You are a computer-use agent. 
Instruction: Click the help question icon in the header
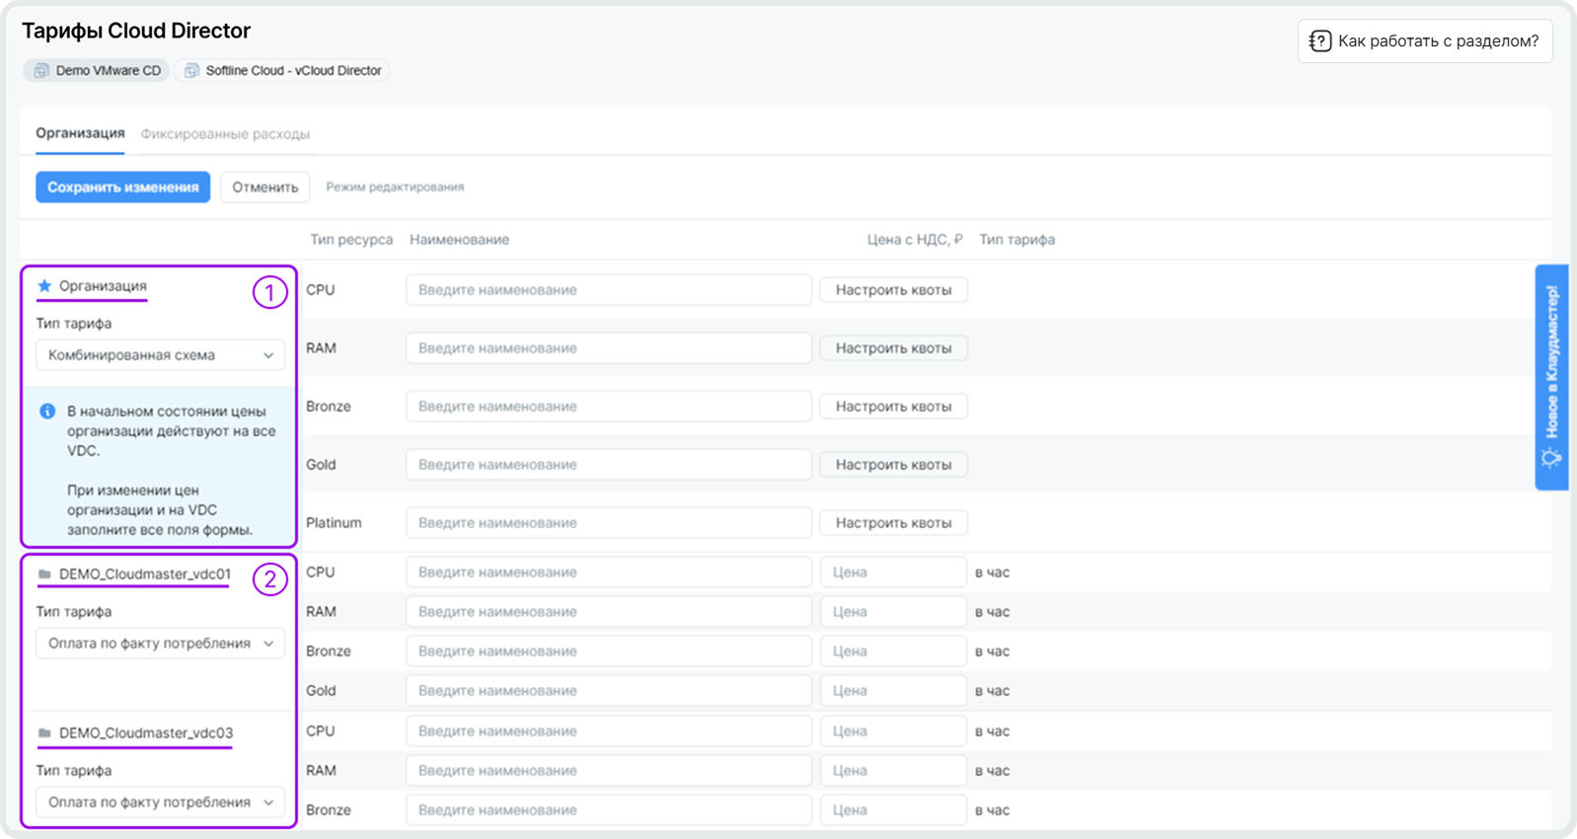pos(1319,41)
